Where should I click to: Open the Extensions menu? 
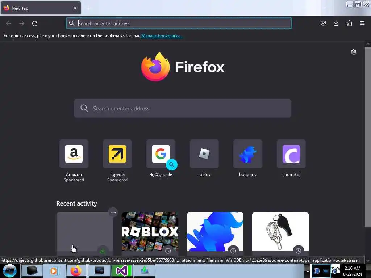pos(349,23)
